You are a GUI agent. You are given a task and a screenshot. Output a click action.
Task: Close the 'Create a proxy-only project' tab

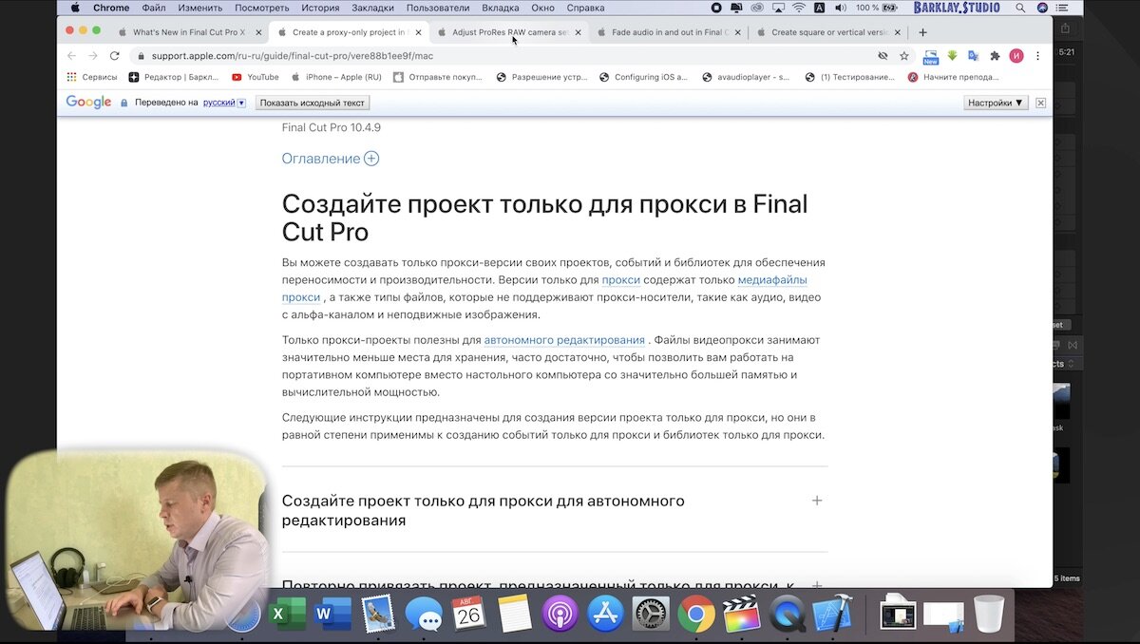tap(418, 32)
